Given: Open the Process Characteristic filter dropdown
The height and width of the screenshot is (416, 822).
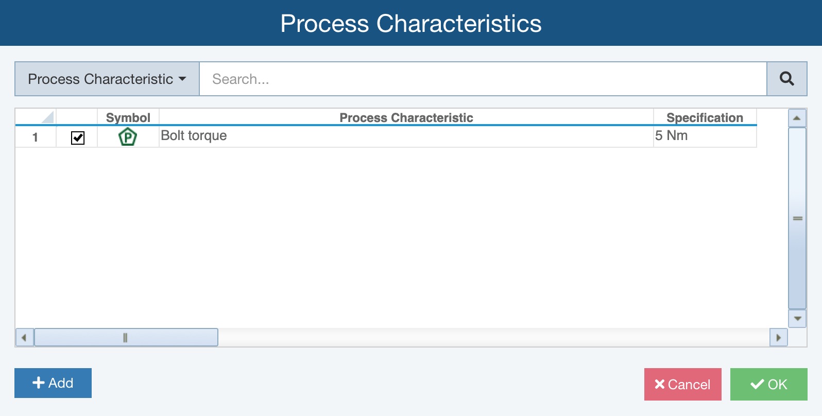Looking at the screenshot, I should coord(107,79).
